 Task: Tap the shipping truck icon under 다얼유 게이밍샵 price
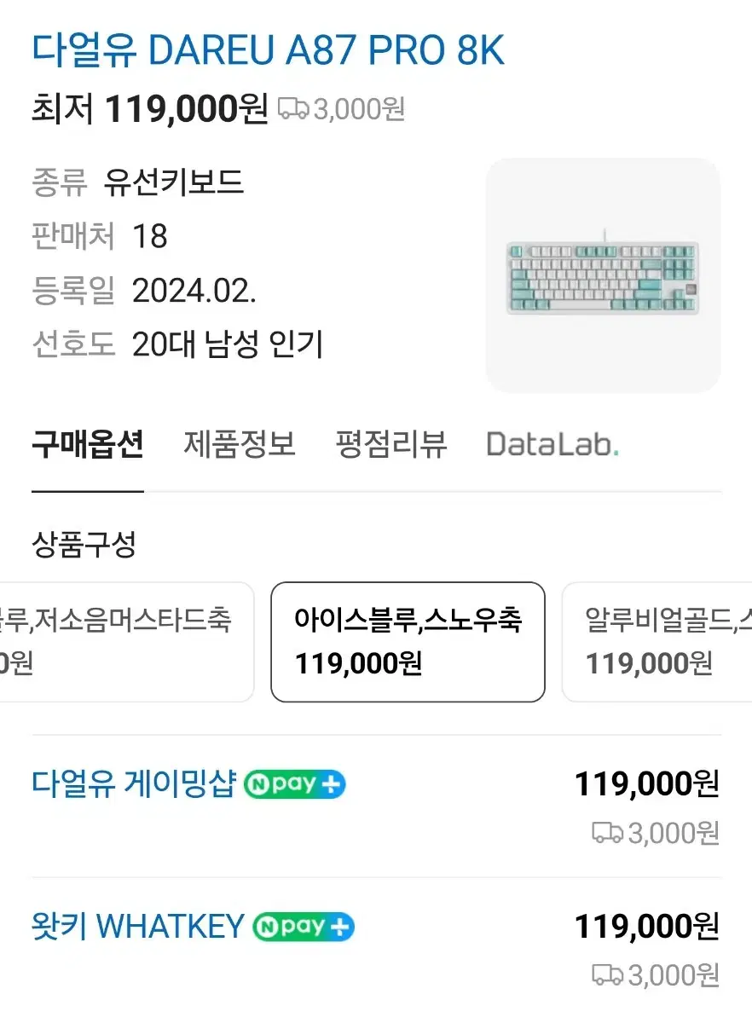(x=608, y=832)
